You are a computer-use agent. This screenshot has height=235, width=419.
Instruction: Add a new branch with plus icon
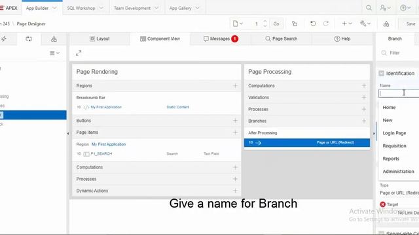click(364, 121)
